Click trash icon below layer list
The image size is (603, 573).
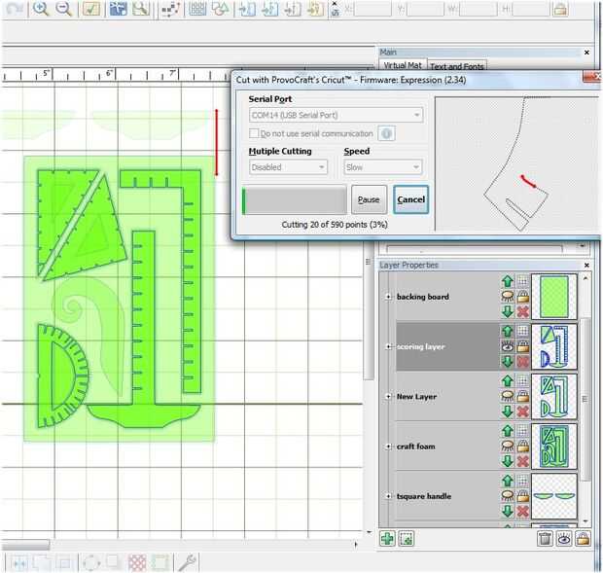pyautogui.click(x=545, y=538)
